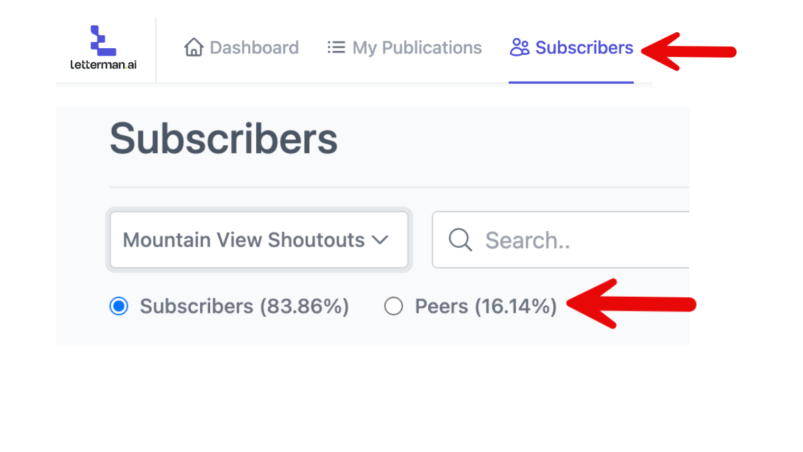Image resolution: width=803 pixels, height=452 pixels.
Task: Click the divider line below Subscribers heading
Action: [x=399, y=187]
